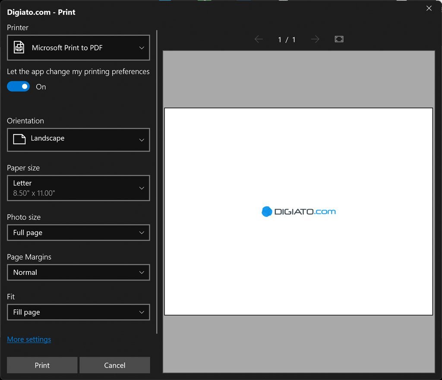Click the 'Digiato.com - Print' title text
Image resolution: width=442 pixels, height=380 pixels.
[x=41, y=12]
